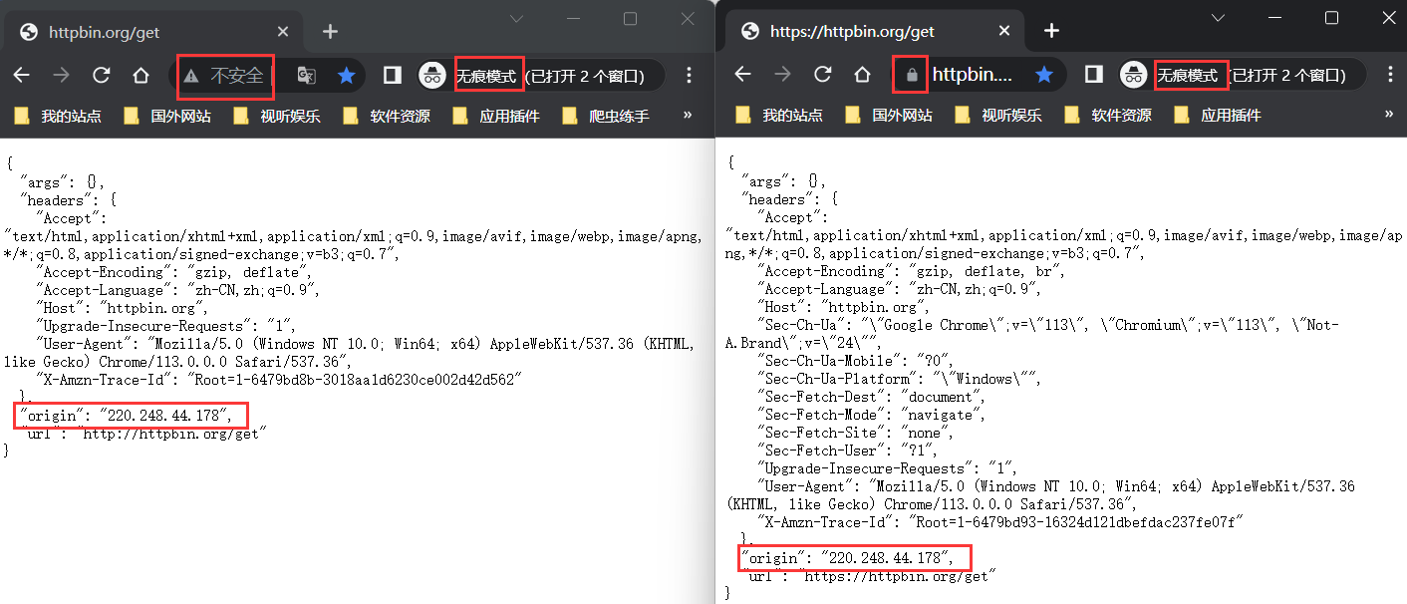Click the httpbin URL field in the right window
The image size is (1407, 604).
pos(972,75)
